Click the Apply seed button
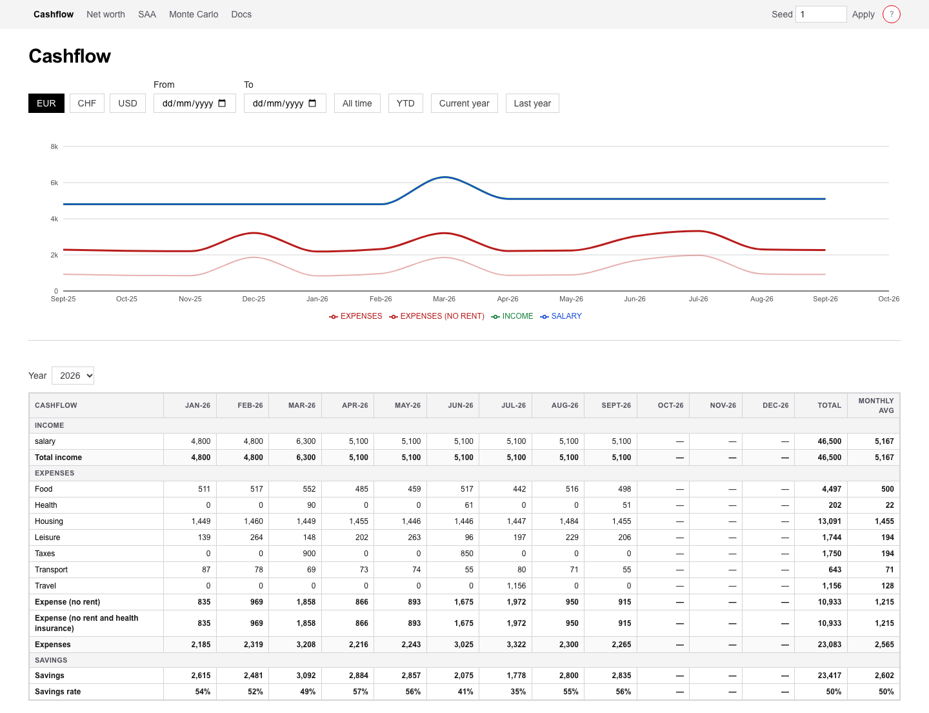This screenshot has height=713, width=929. pos(863,14)
